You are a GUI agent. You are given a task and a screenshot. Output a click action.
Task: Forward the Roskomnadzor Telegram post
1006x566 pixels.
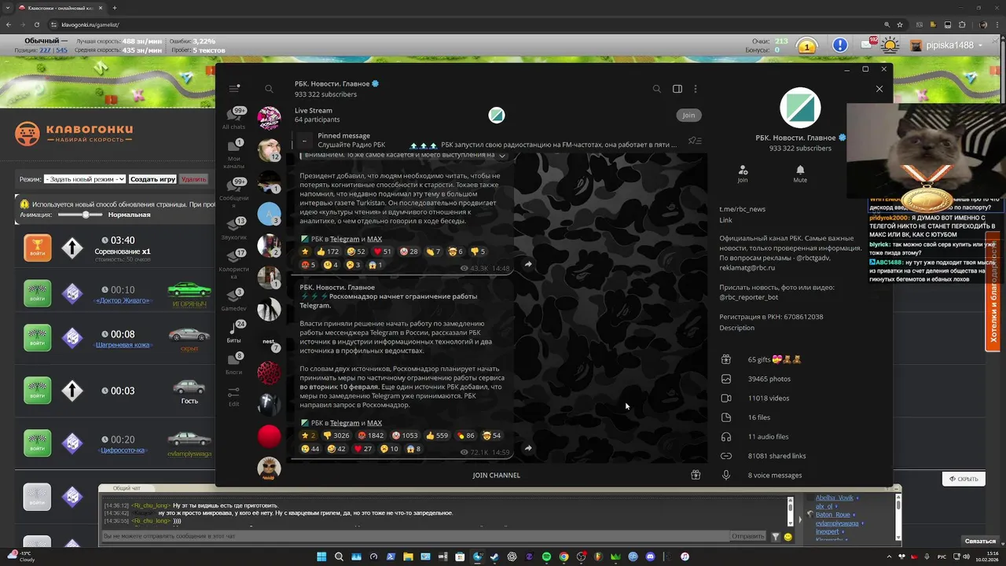coord(528,448)
